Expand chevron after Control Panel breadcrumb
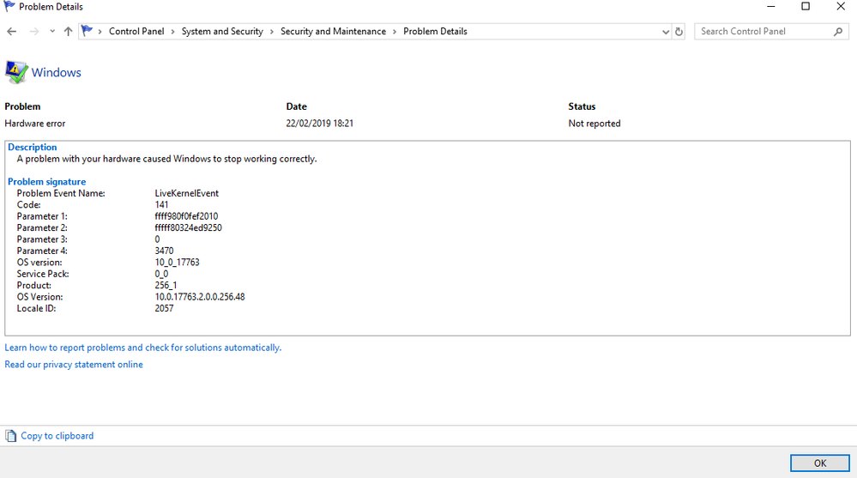The height and width of the screenshot is (478, 857). click(x=172, y=32)
